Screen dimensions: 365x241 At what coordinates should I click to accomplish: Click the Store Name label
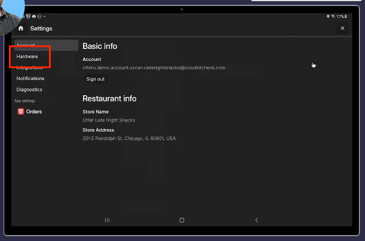pyautogui.click(x=96, y=112)
